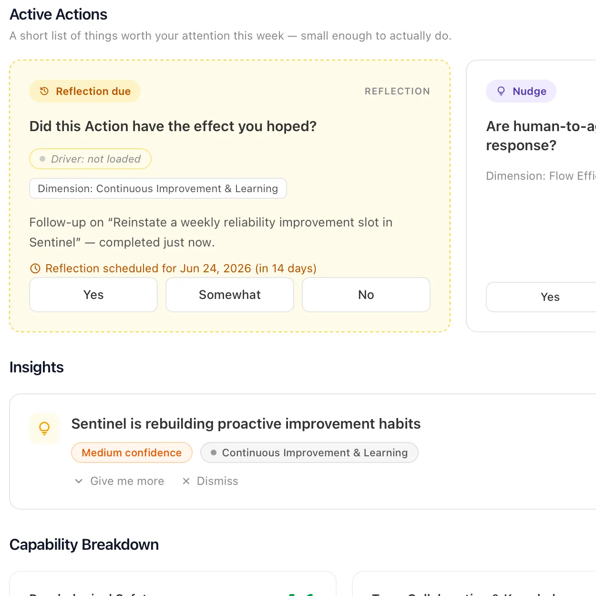
Task: Click the Are human-to-agent response question
Action: coord(541,136)
